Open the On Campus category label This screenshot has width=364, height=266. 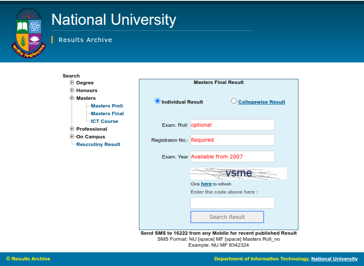point(91,137)
